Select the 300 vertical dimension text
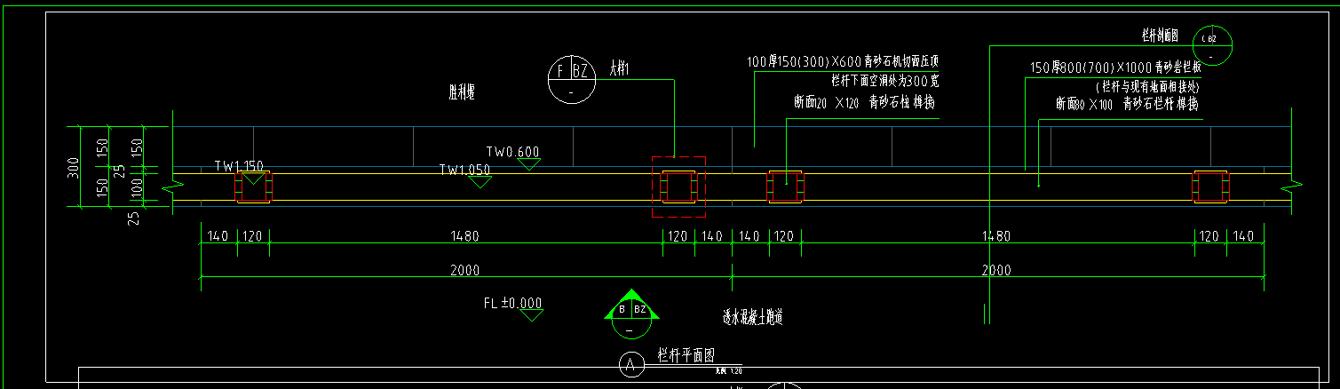 click(x=74, y=167)
